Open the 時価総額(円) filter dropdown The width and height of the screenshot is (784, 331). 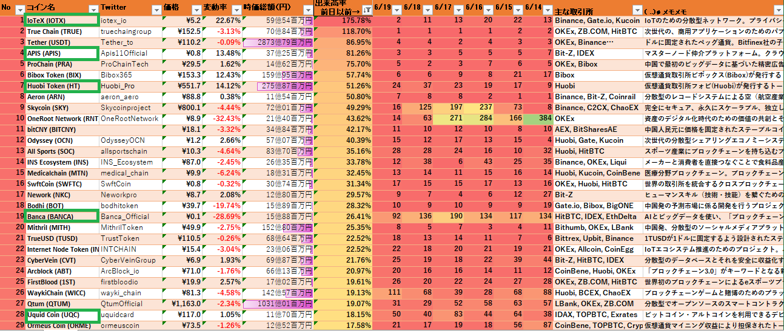point(308,9)
